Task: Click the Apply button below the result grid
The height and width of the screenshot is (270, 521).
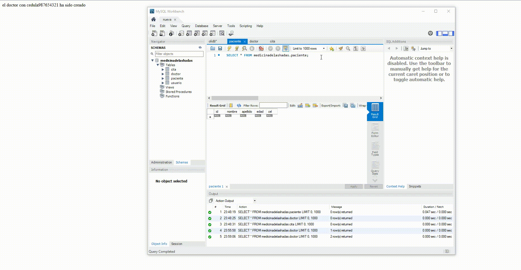Action: pos(354,186)
